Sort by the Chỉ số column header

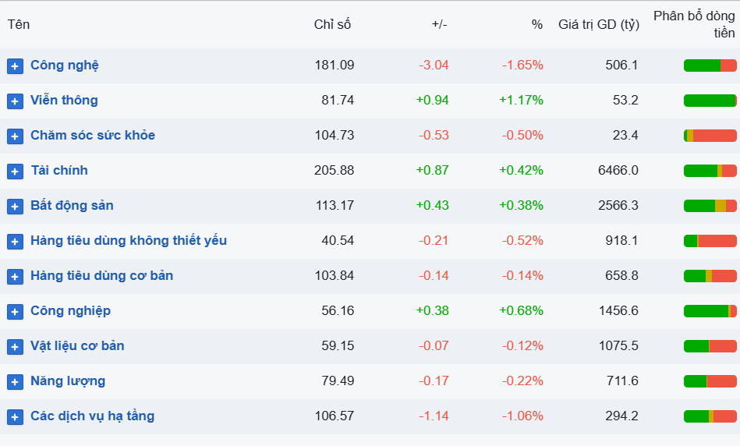click(332, 24)
